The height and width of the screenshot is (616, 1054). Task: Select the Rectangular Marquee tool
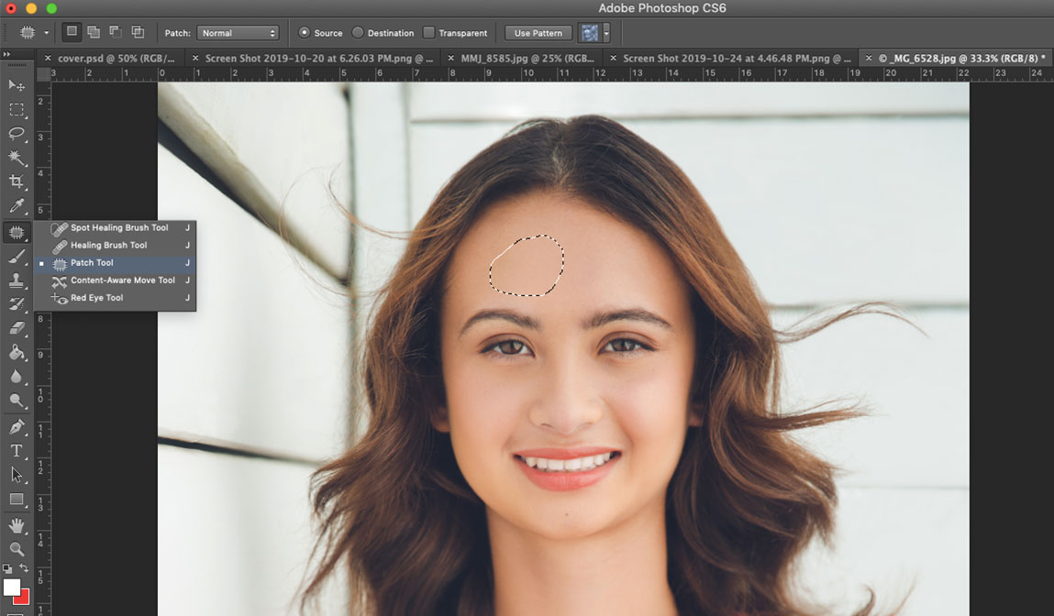[17, 109]
